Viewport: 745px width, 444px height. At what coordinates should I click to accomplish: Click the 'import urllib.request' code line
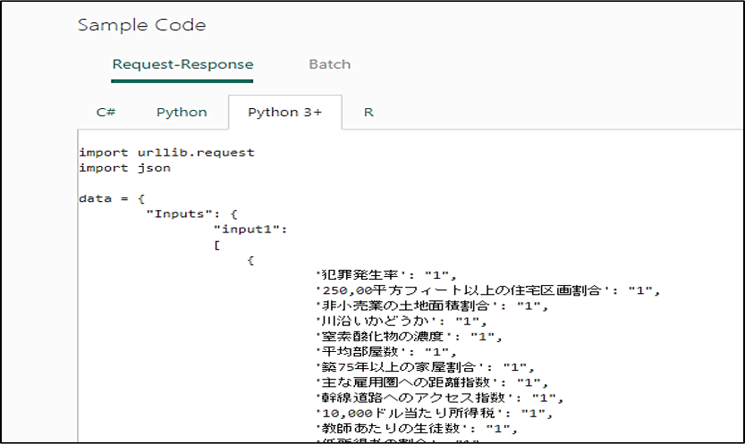click(166, 152)
